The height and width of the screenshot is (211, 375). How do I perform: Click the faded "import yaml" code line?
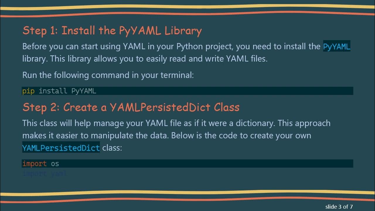coord(45,173)
